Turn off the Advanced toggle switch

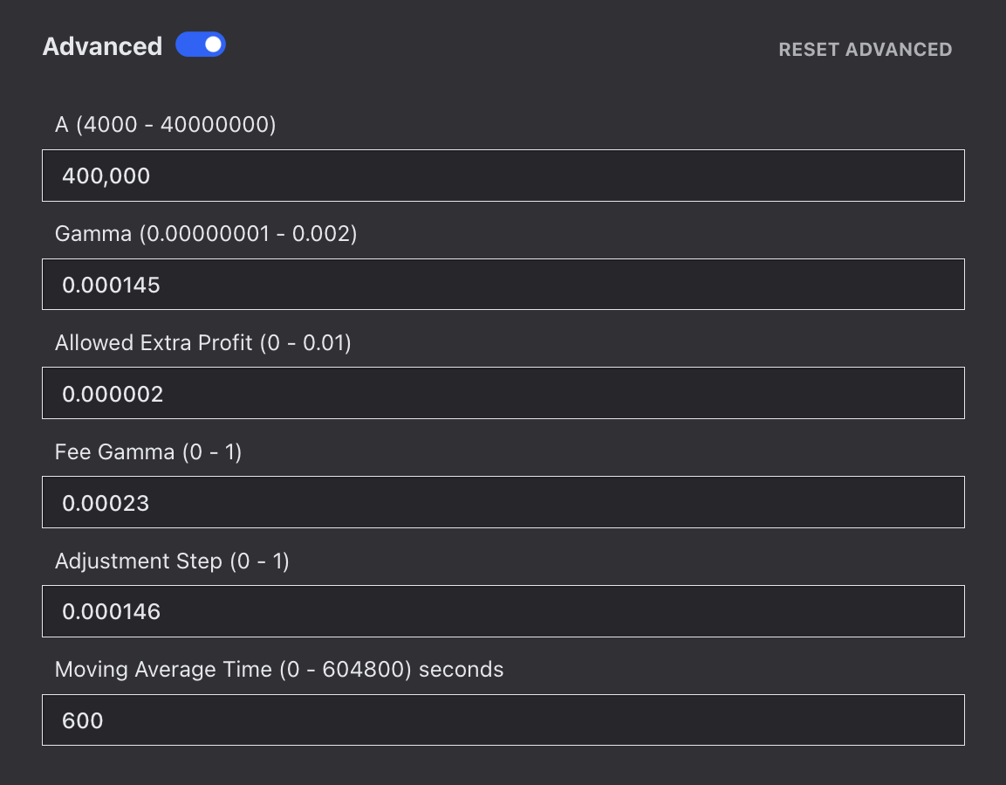[201, 45]
